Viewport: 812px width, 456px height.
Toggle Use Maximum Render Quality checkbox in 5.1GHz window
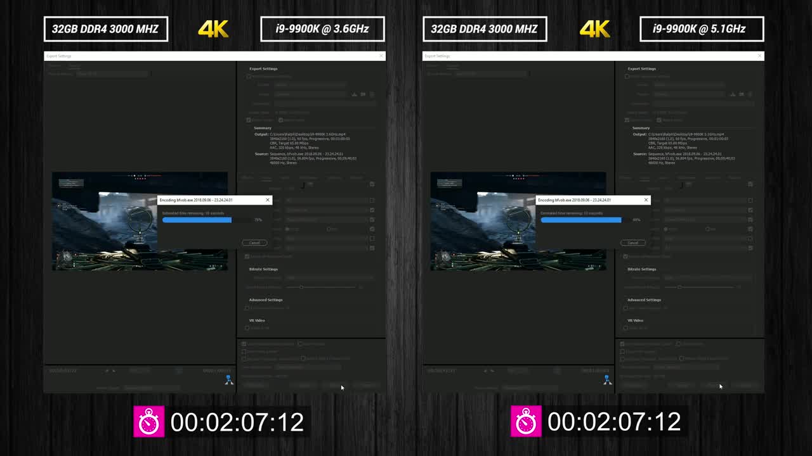coord(622,344)
